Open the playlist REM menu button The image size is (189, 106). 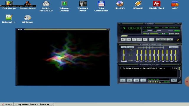130,80
